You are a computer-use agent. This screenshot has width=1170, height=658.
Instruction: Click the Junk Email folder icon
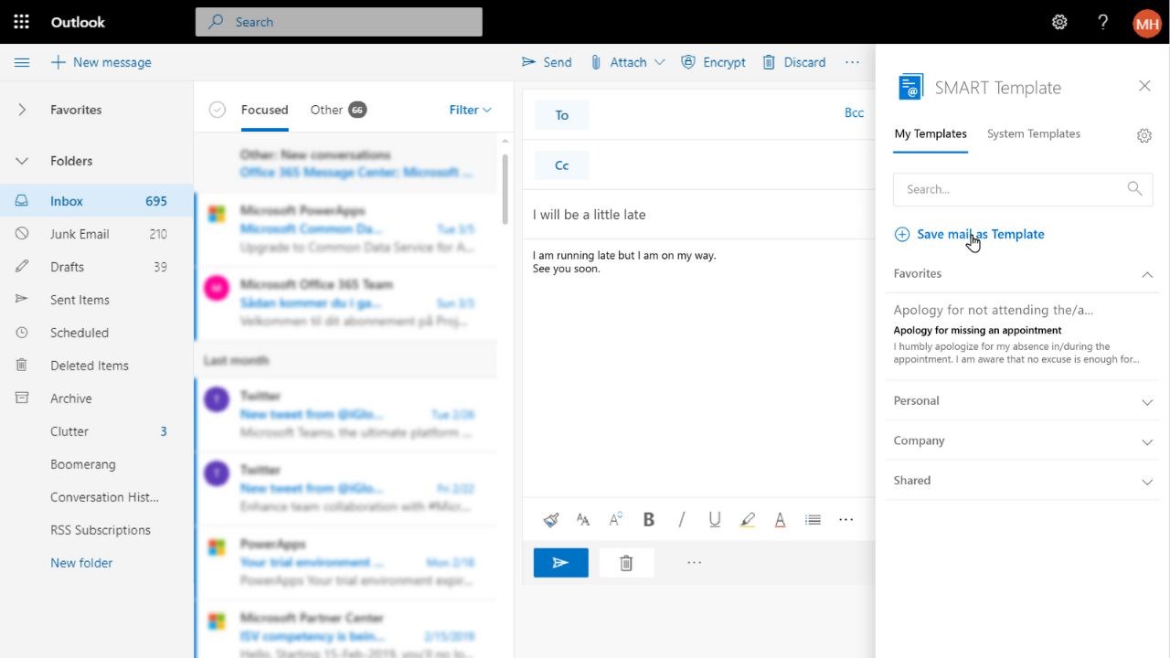click(22, 234)
